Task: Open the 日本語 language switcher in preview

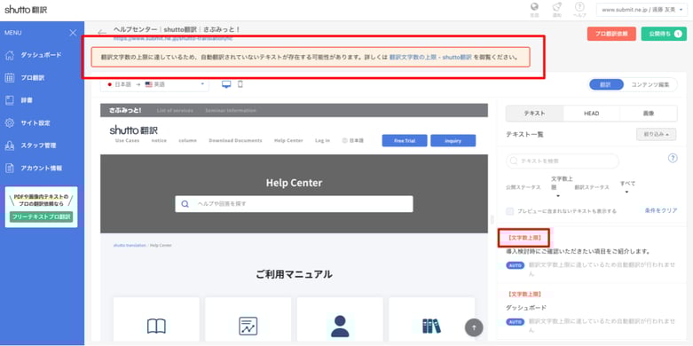Action: (x=352, y=140)
